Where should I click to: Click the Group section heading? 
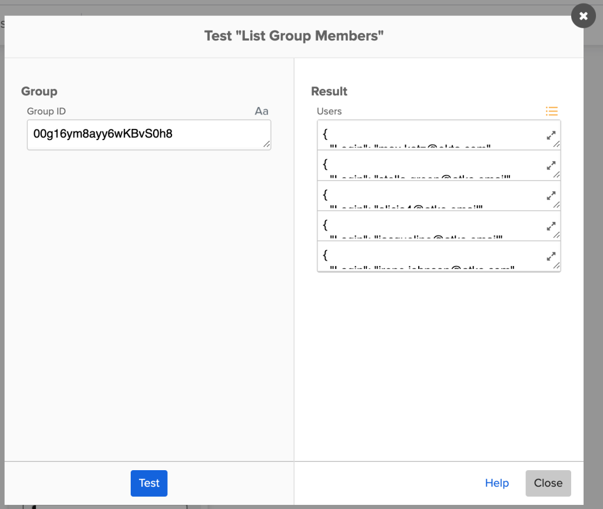[39, 91]
